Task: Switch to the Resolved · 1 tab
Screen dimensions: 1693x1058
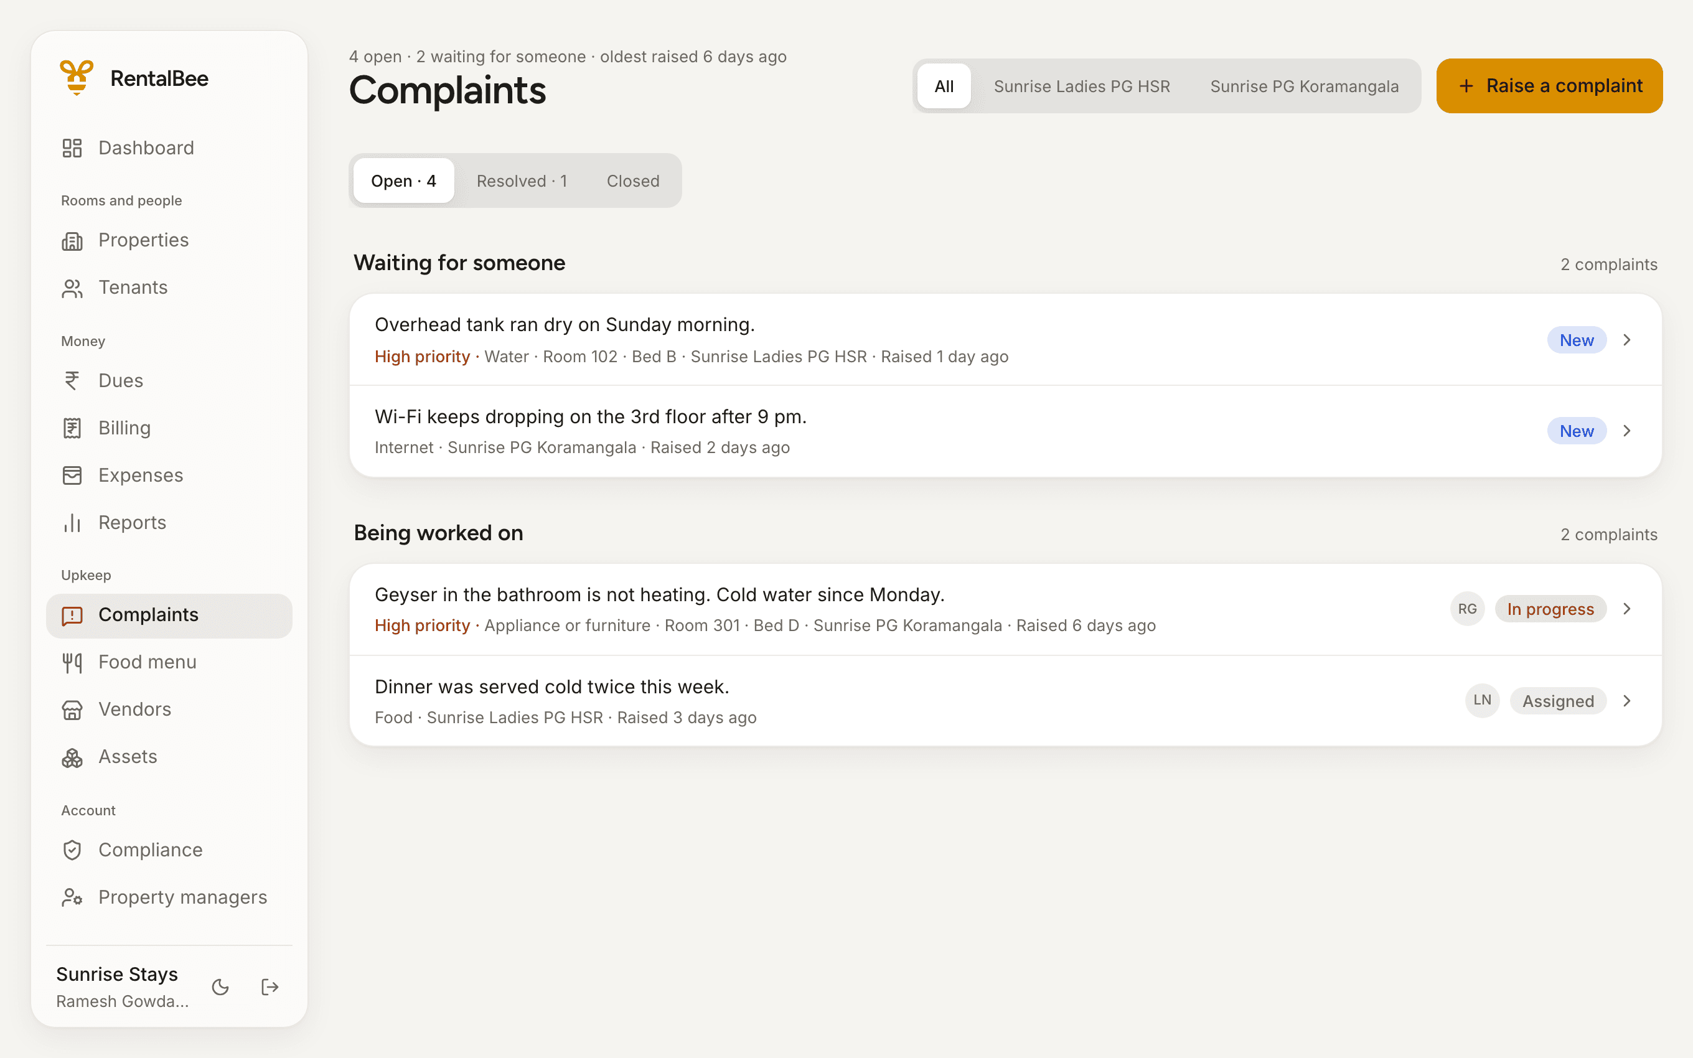Action: pos(522,181)
